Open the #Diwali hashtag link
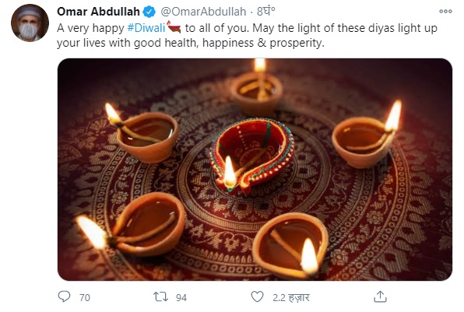Image resolution: width=464 pixels, height=312 pixels. [x=146, y=28]
